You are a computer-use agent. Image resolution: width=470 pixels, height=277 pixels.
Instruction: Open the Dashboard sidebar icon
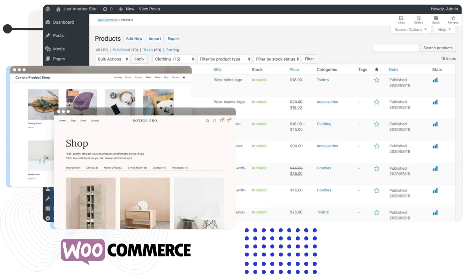48,22
